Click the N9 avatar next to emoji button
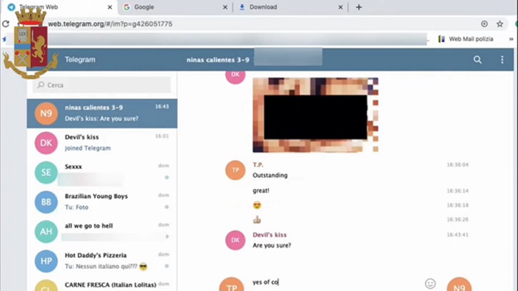Screen dimensions: 518x291 [x=459, y=285]
